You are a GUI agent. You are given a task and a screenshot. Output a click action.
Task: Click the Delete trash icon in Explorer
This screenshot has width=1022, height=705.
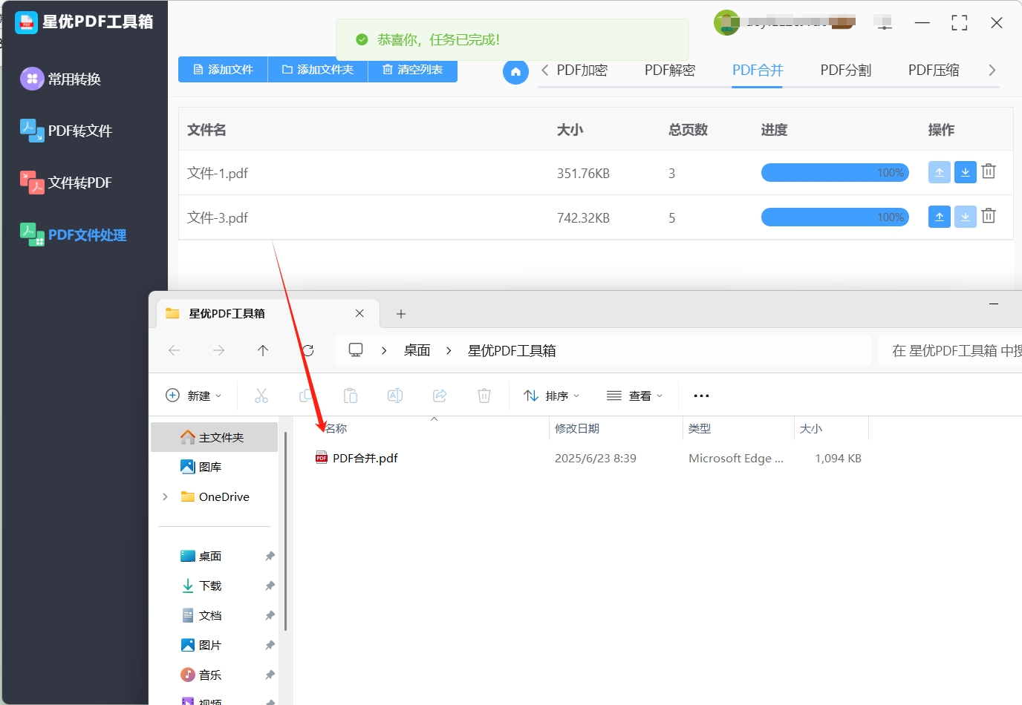tap(484, 396)
